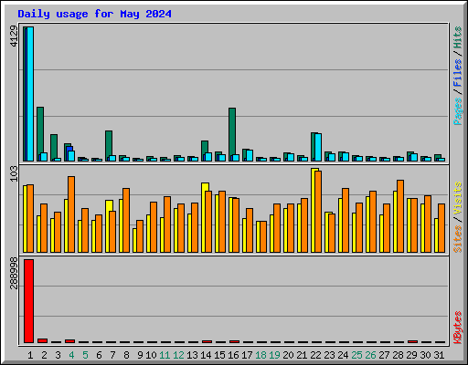Click green weekend day 4 label
This screenshot has height=365, width=468.
click(71, 355)
